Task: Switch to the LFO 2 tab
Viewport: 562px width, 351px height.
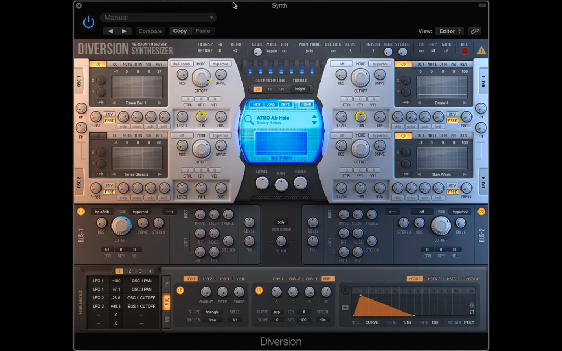Action: pos(207,279)
